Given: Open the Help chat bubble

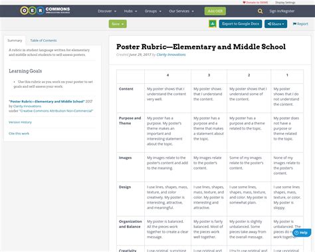Looking at the screenshot, I should click(302, 233).
